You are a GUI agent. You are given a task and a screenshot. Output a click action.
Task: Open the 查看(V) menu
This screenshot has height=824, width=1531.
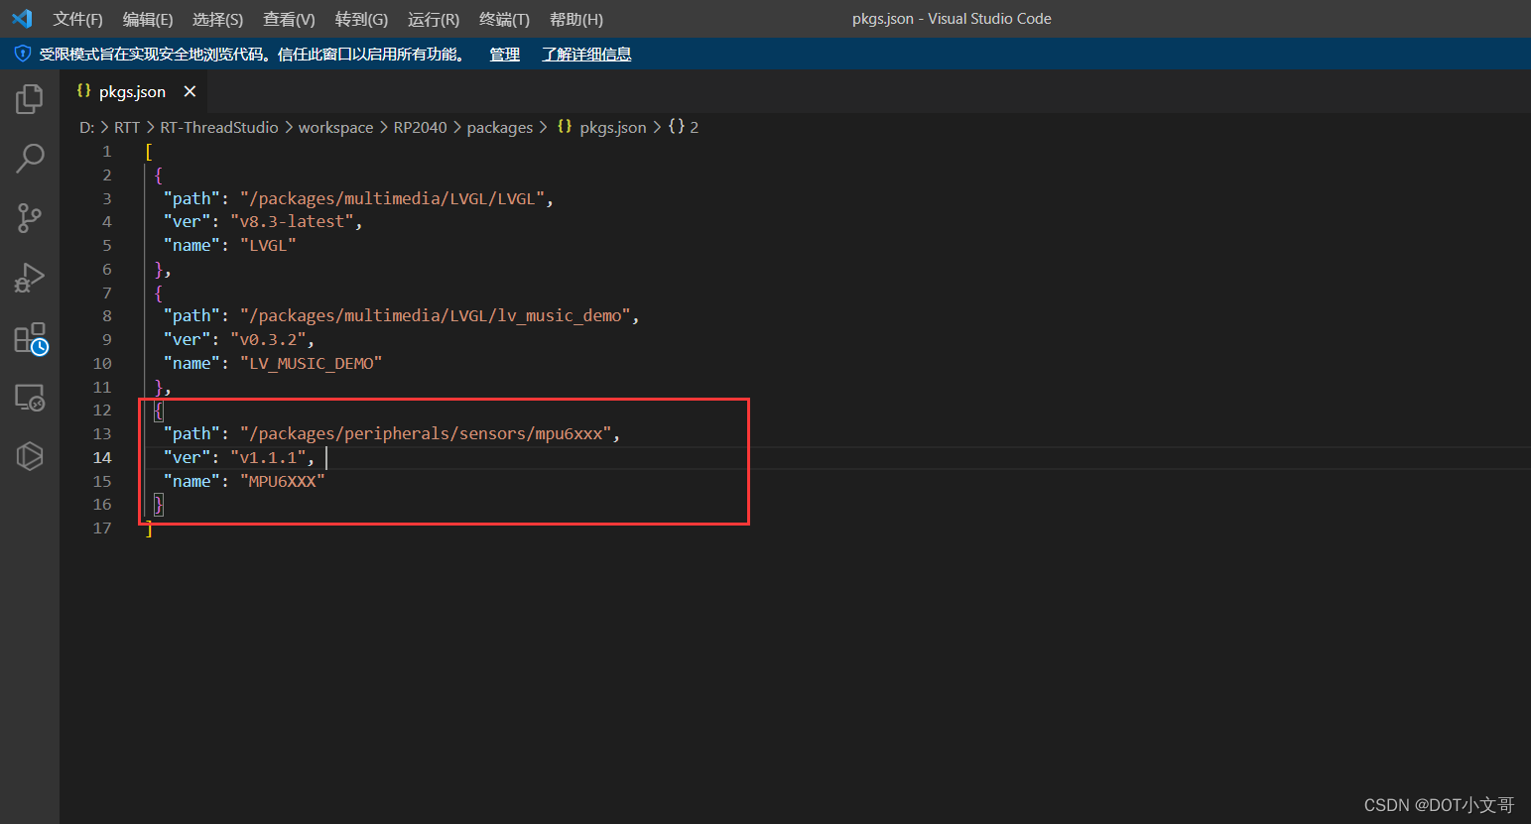coord(289,19)
